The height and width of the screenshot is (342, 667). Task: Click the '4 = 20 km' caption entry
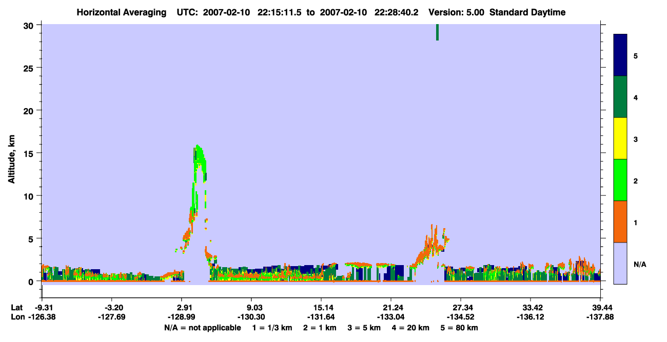point(410,328)
